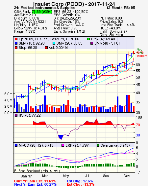
Task: Click the Qtrly. Sls. Accel. line
Action: click(x=112, y=35)
